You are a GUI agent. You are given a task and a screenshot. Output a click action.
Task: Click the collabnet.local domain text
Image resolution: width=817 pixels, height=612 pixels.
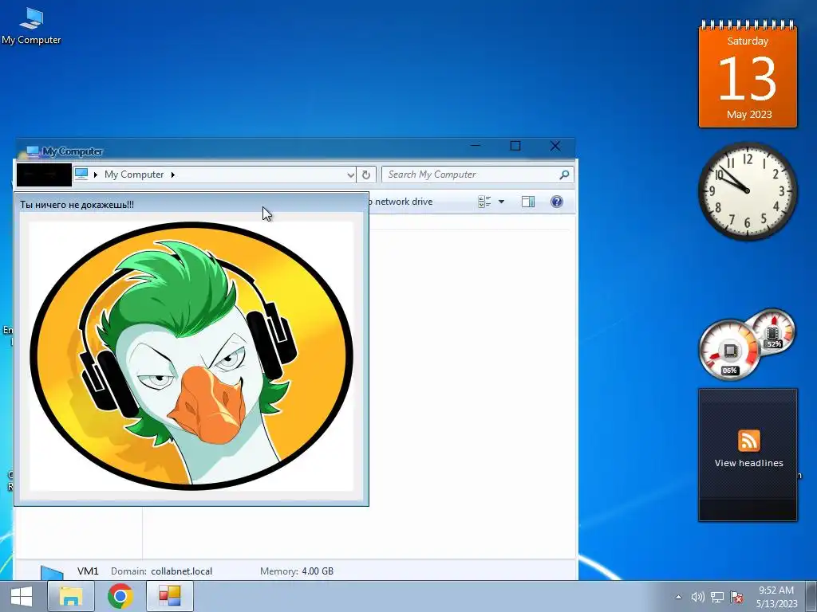tap(181, 571)
